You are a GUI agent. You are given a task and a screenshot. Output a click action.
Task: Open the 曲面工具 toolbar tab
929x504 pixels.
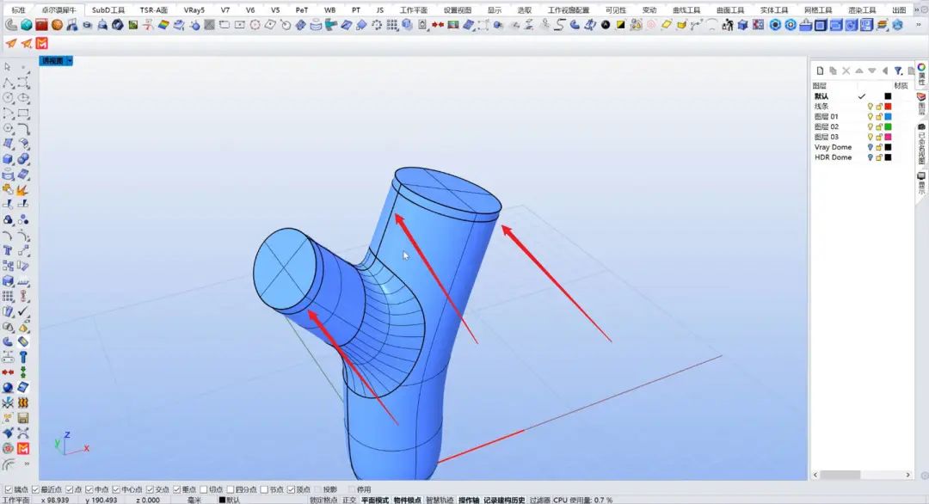[x=730, y=10]
